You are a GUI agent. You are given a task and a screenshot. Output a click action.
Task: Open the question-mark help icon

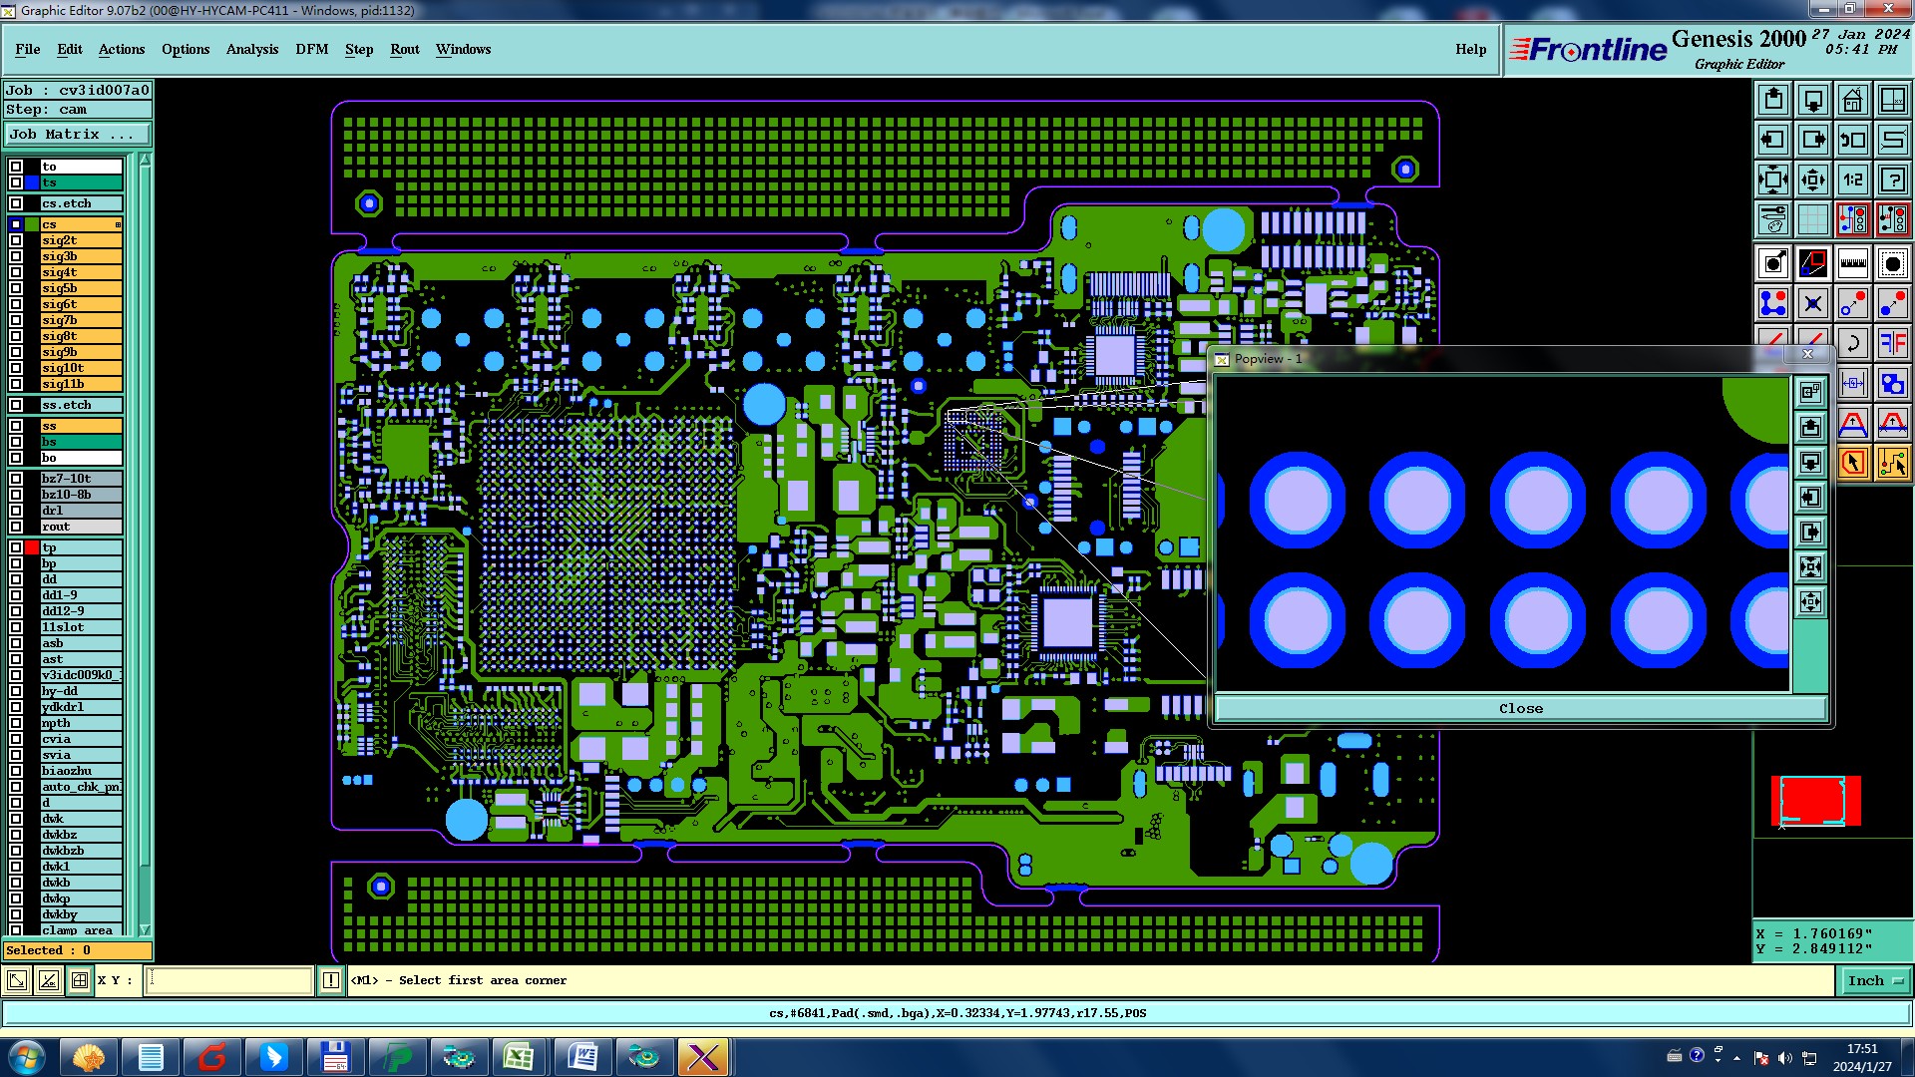click(1892, 179)
